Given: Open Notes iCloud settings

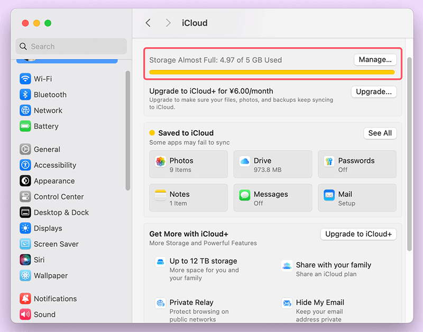Looking at the screenshot, I should [188, 198].
